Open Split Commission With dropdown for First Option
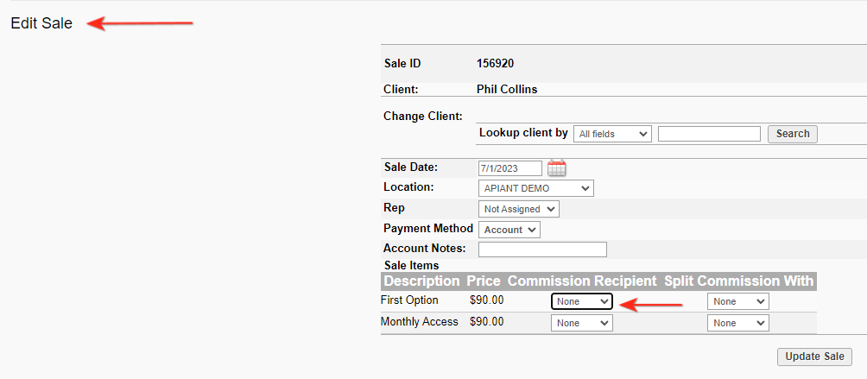Screen dimensions: 867x379 tap(737, 301)
